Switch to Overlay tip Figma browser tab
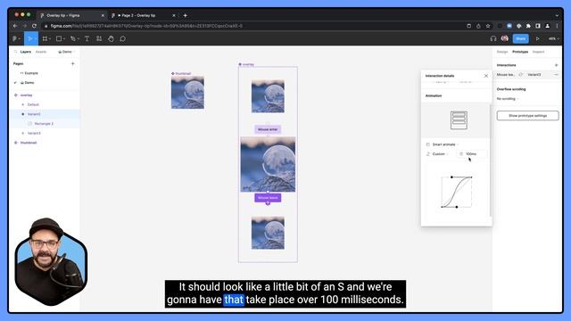 (71, 15)
